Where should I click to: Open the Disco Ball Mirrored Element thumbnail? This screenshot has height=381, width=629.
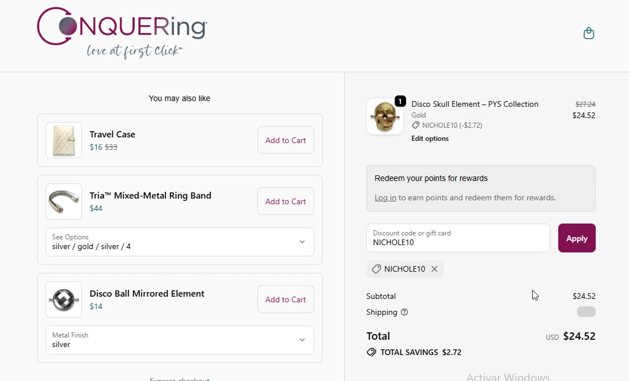[x=64, y=299]
